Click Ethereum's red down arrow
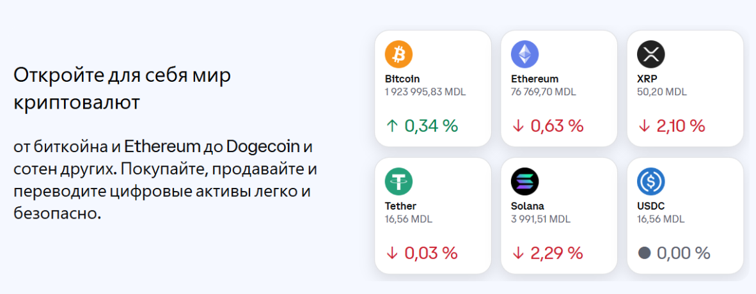Image resolution: width=756 pixels, height=294 pixels. pos(518,126)
